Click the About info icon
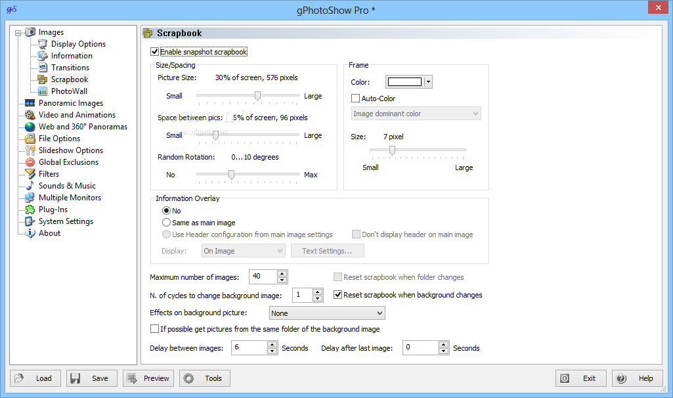Image resolution: width=673 pixels, height=398 pixels. click(x=30, y=233)
